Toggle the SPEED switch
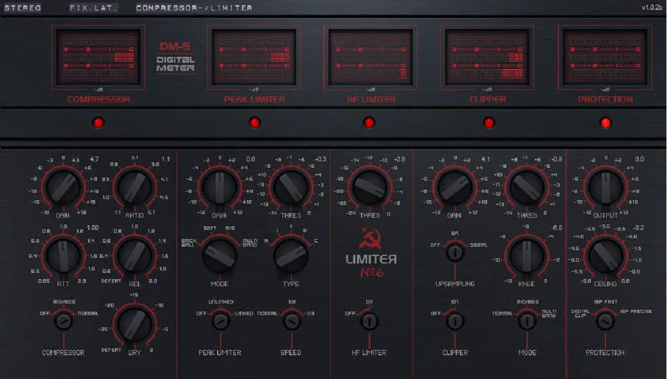The width and height of the screenshot is (667, 379). tap(292, 321)
